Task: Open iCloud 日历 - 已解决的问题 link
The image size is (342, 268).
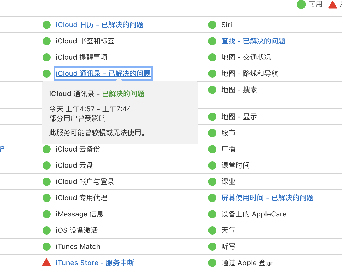Action: point(100,25)
